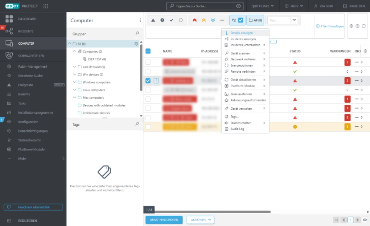Open Benachrichtigungen in the sidebar
The width and height of the screenshot is (370, 226).
point(33,131)
